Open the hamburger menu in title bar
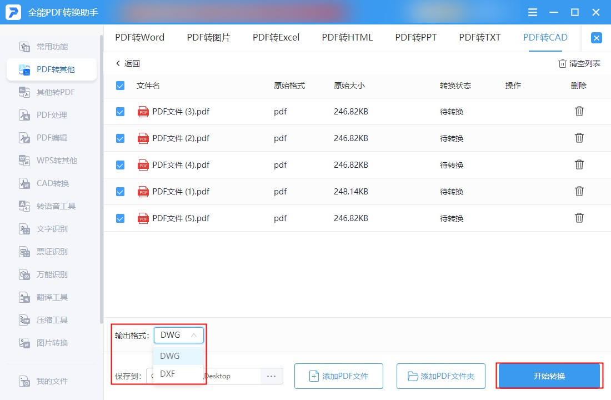Viewport: 611px width, 400px height. [x=533, y=12]
